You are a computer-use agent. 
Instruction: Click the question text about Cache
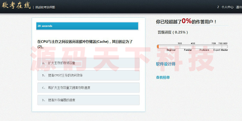point(85,44)
